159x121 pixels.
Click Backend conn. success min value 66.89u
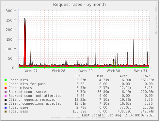tap(103, 92)
